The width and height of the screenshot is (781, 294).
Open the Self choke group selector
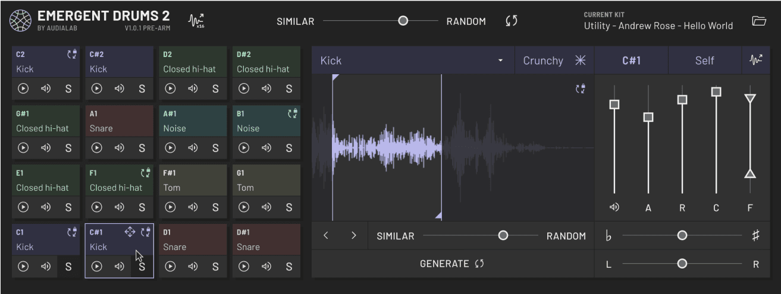705,61
